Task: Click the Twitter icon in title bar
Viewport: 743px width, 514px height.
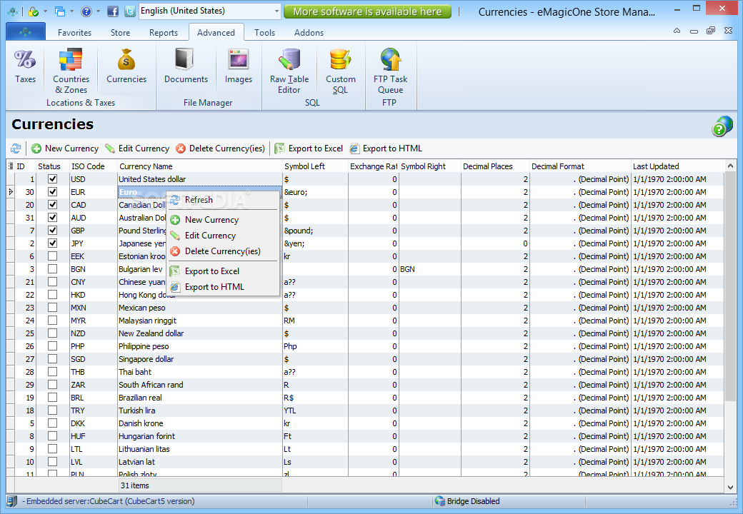Action: (x=130, y=11)
